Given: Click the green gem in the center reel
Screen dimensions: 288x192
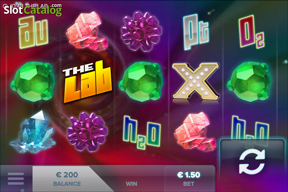Looking at the screenshot, I should coord(141,82).
